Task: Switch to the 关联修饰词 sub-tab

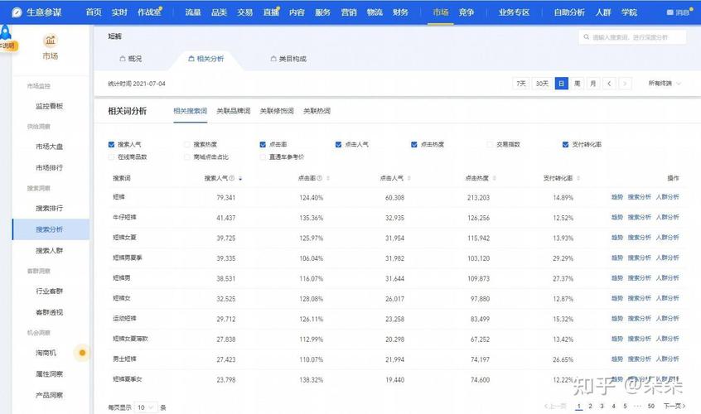Action: pos(277,111)
